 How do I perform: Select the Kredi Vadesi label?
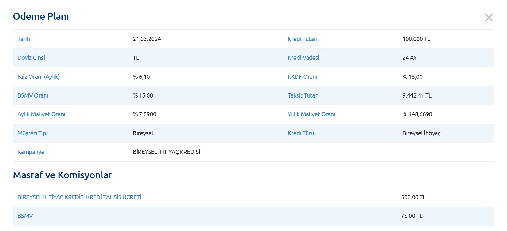click(303, 58)
